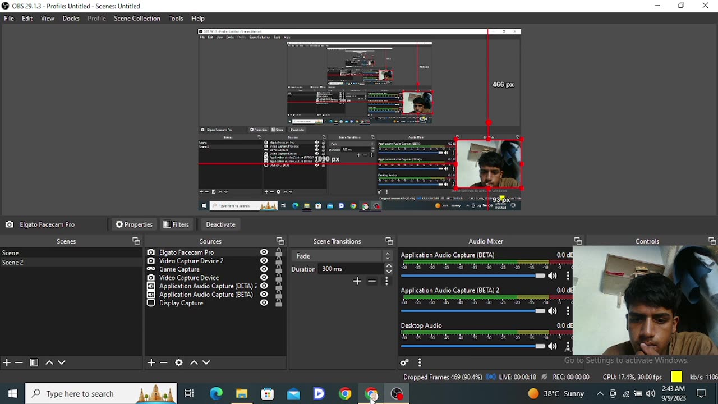
Task: Pop out the Sources dock
Action: pos(280,241)
